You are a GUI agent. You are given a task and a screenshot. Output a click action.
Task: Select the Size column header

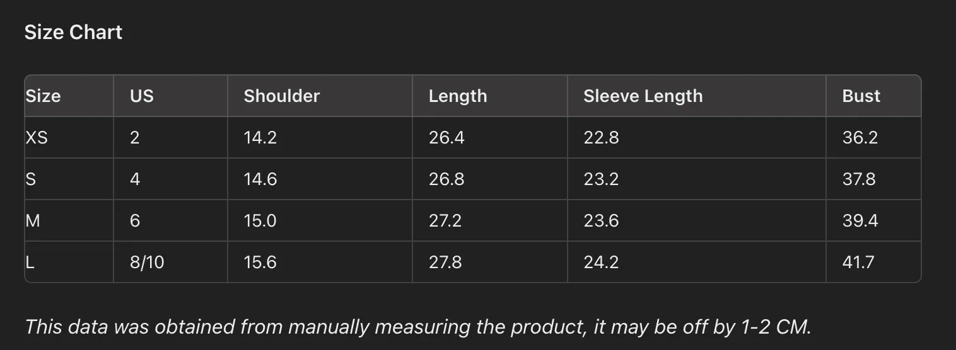pyautogui.click(x=43, y=96)
